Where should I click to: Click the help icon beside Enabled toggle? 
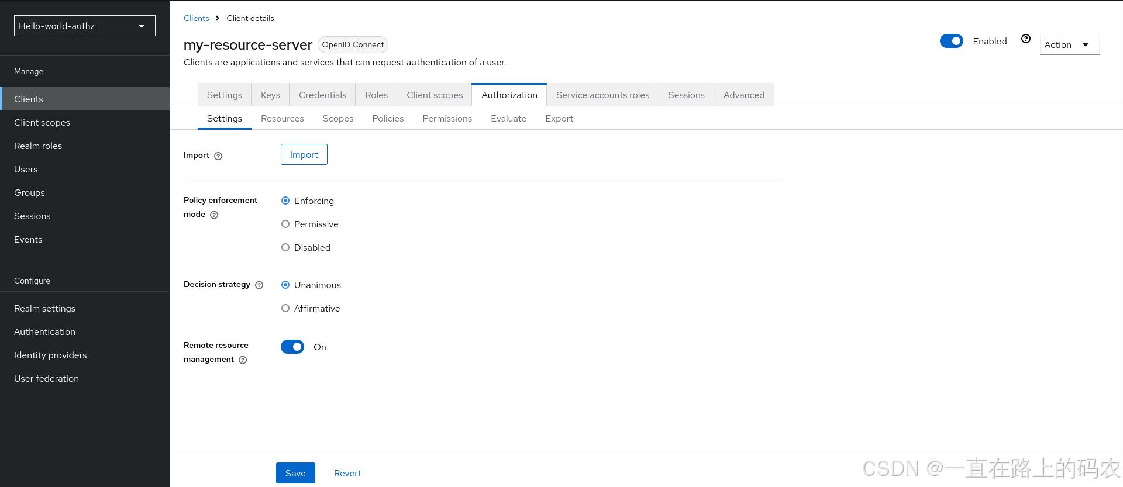1026,39
